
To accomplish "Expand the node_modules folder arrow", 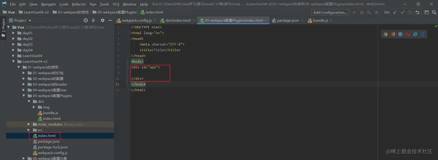I will pyautogui.click(x=29, y=124).
